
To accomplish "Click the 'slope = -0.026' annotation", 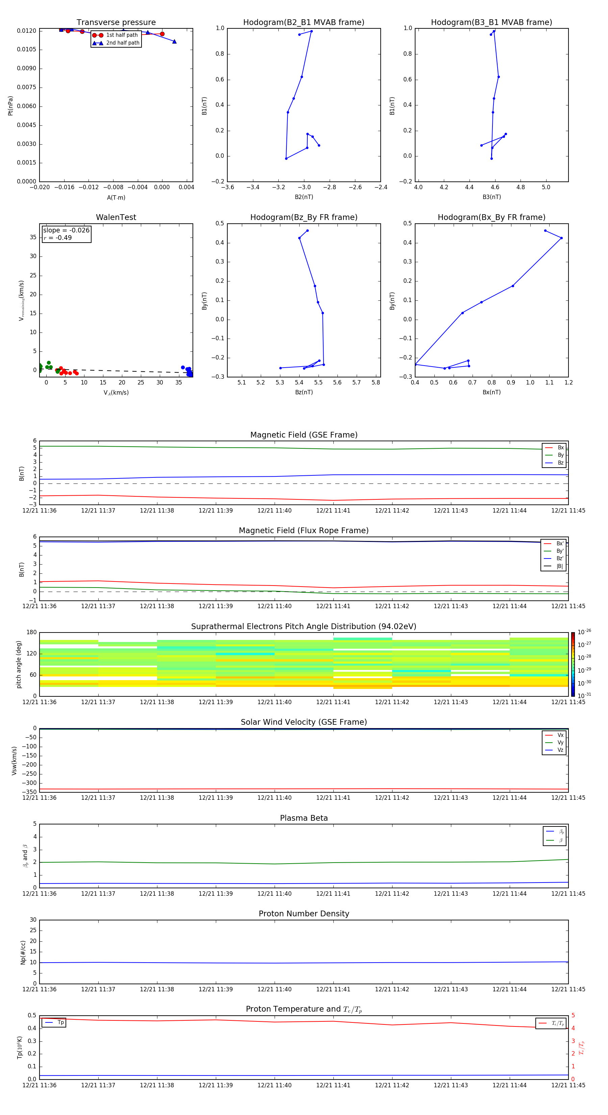I will (x=66, y=230).
